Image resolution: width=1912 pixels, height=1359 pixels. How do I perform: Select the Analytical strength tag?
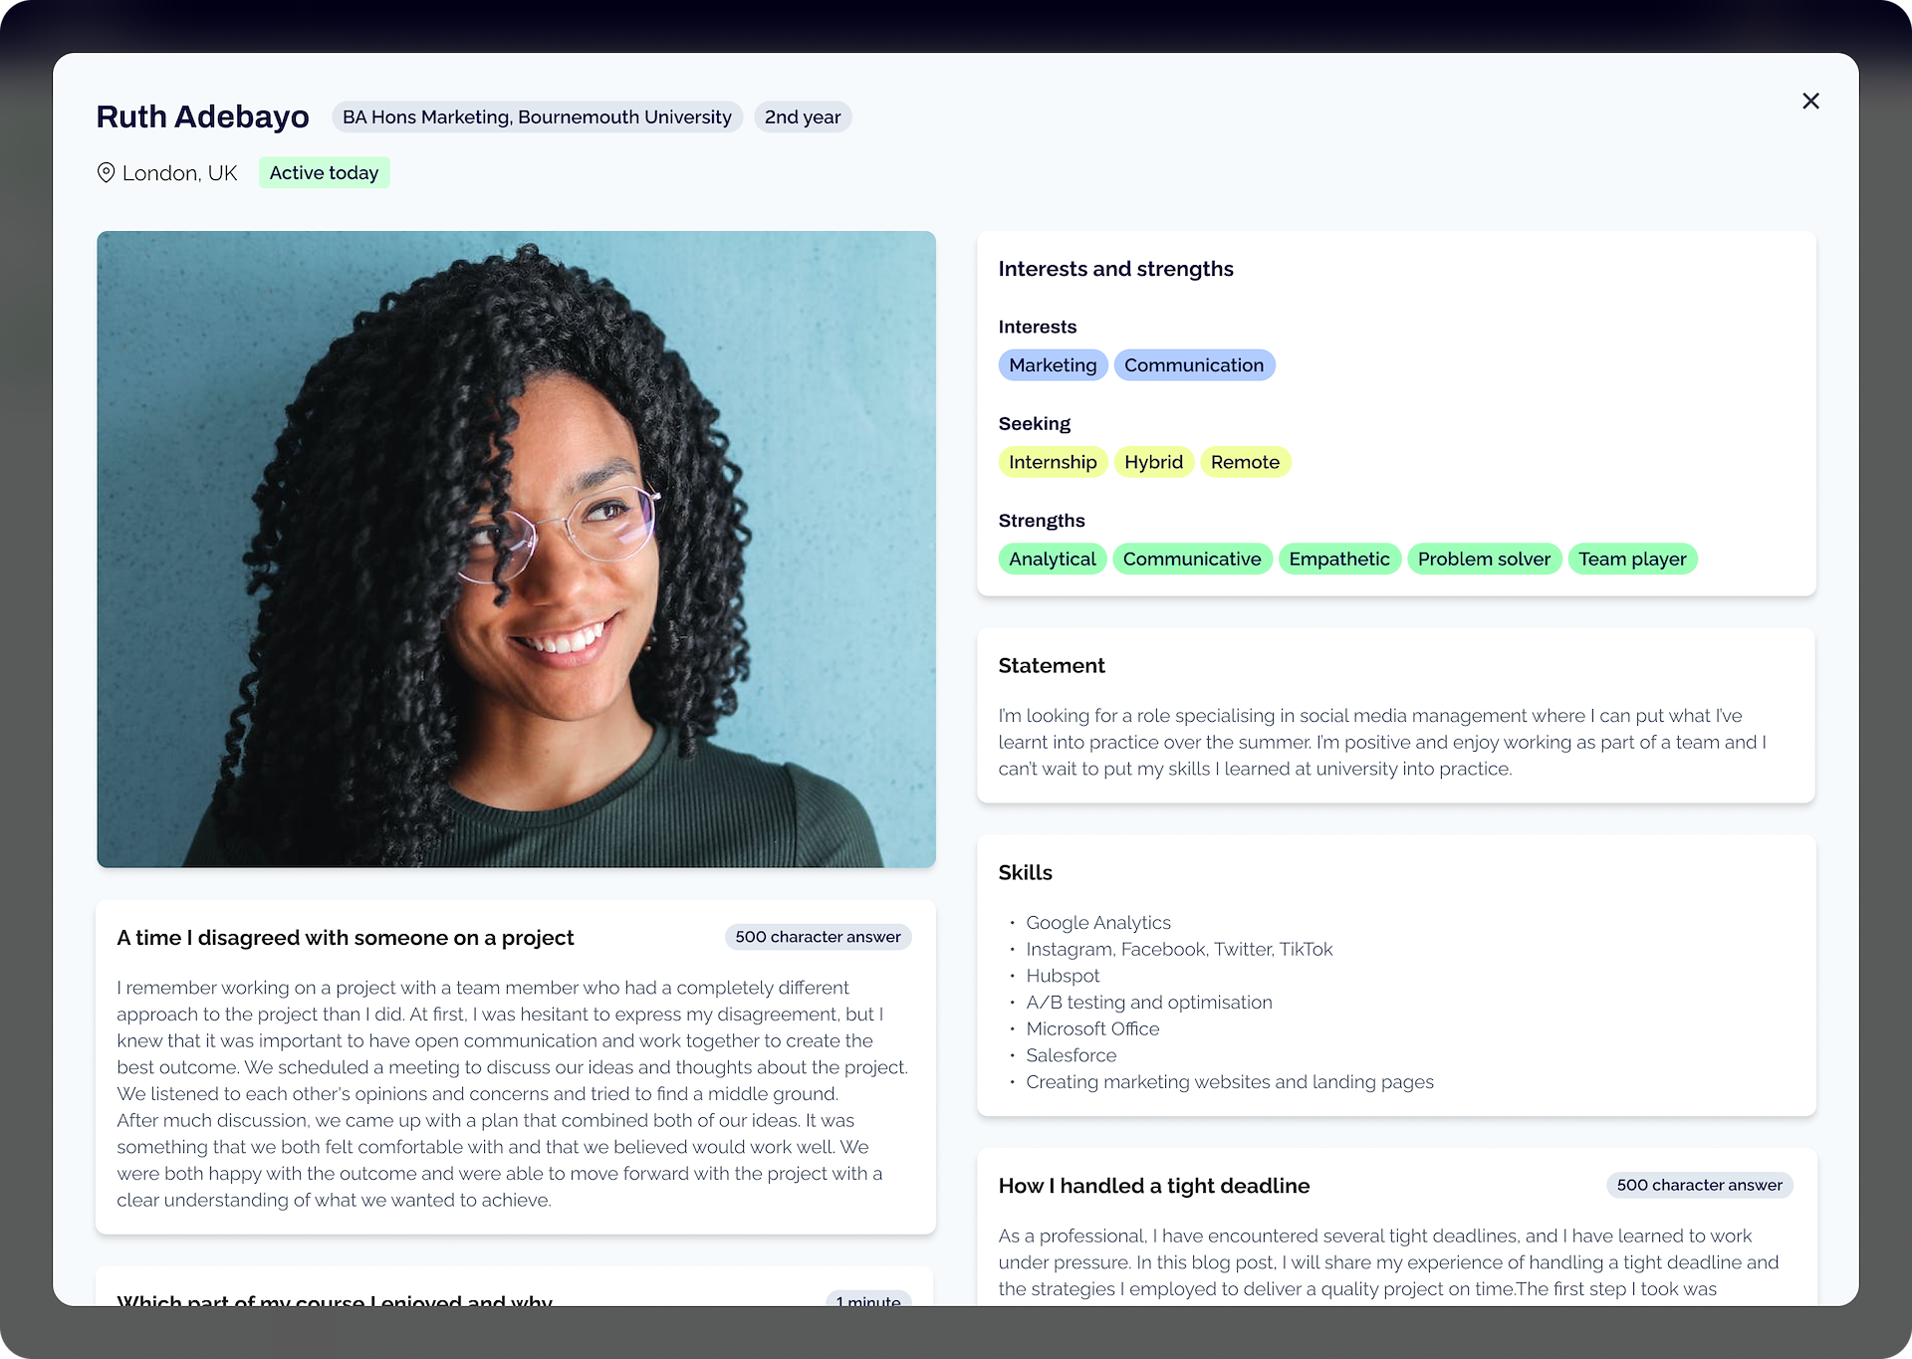pos(1053,560)
